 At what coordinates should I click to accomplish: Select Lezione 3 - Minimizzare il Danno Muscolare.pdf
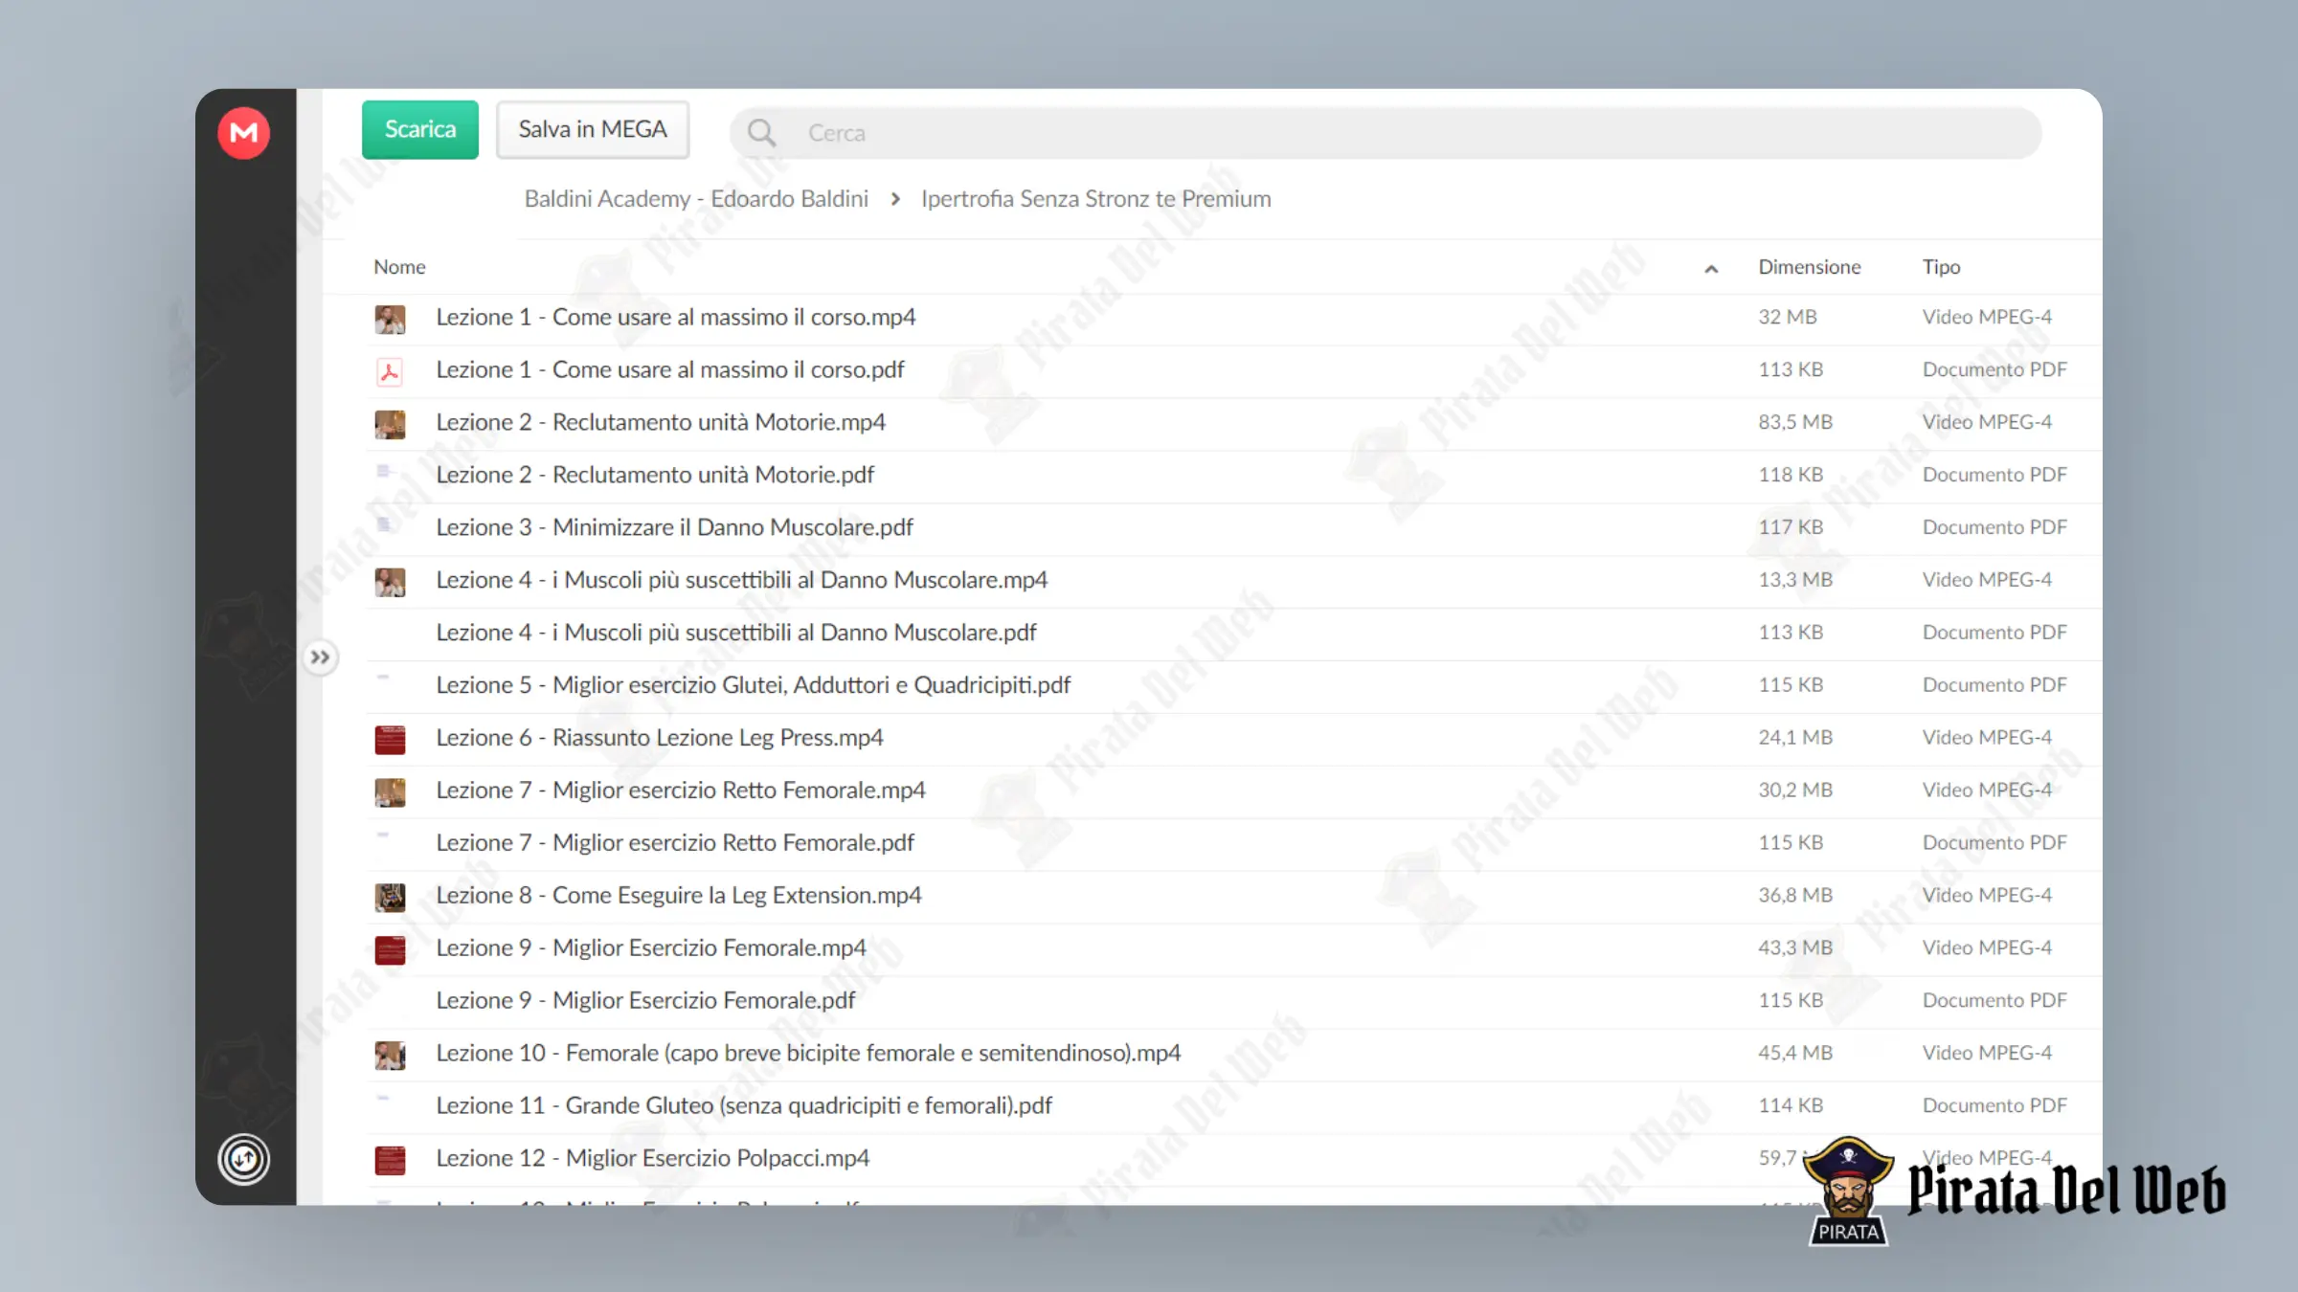(674, 527)
